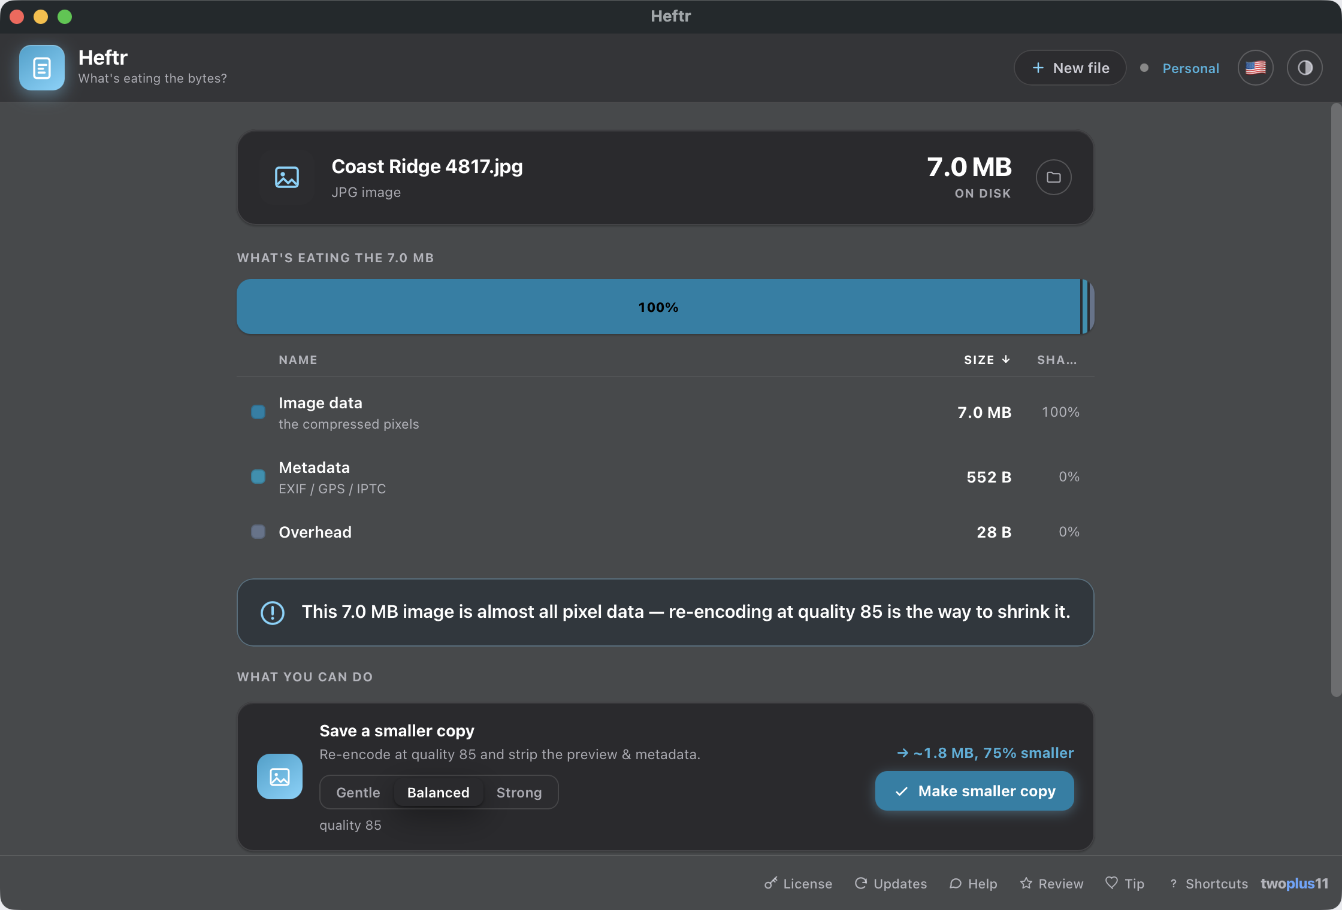Click the Tip heart link
Screen dimensions: 1342x910
(x=1125, y=884)
